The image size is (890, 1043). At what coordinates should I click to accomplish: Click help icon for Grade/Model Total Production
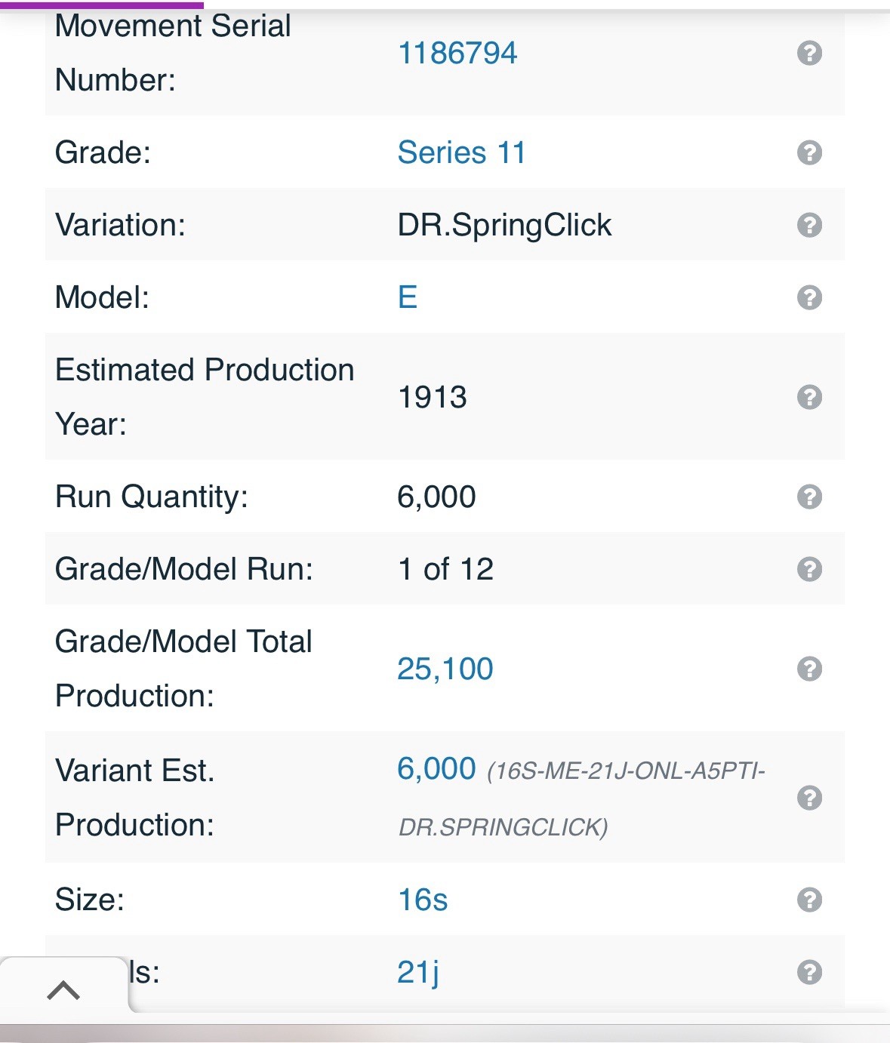[809, 669]
